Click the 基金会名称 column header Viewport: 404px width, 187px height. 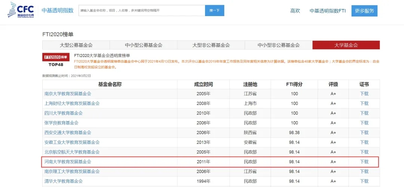(x=110, y=85)
